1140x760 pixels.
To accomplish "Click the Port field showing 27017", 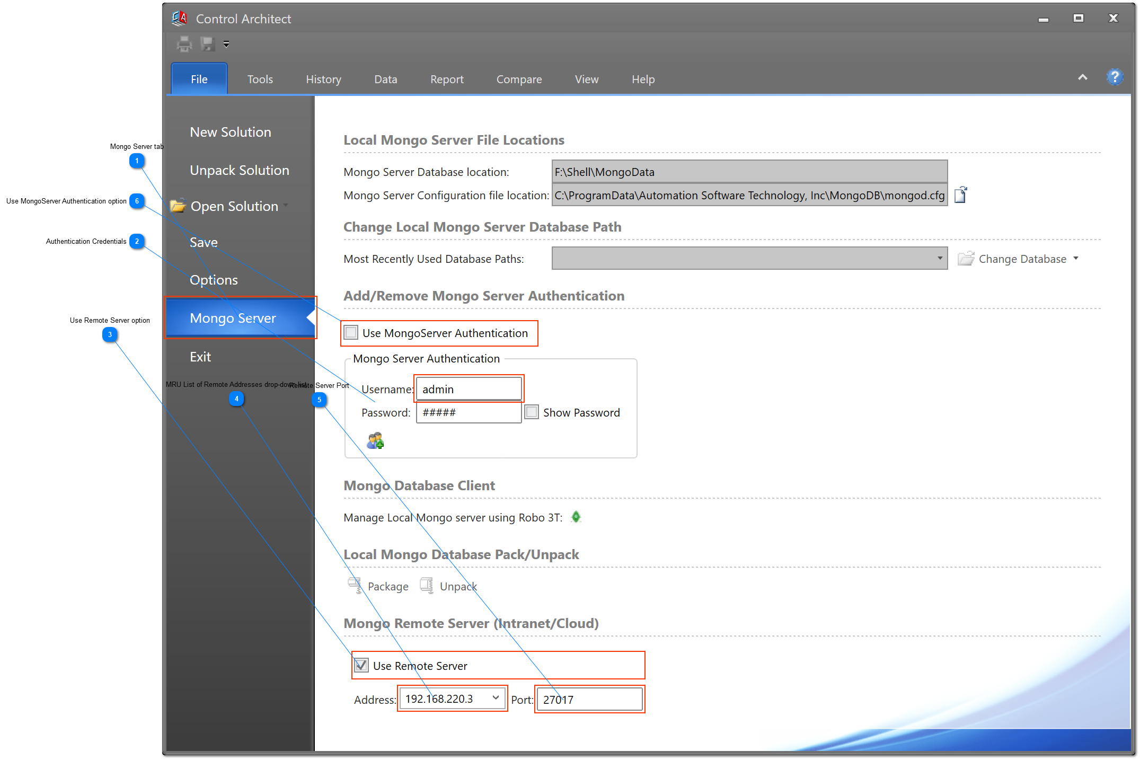I will pyautogui.click(x=589, y=700).
